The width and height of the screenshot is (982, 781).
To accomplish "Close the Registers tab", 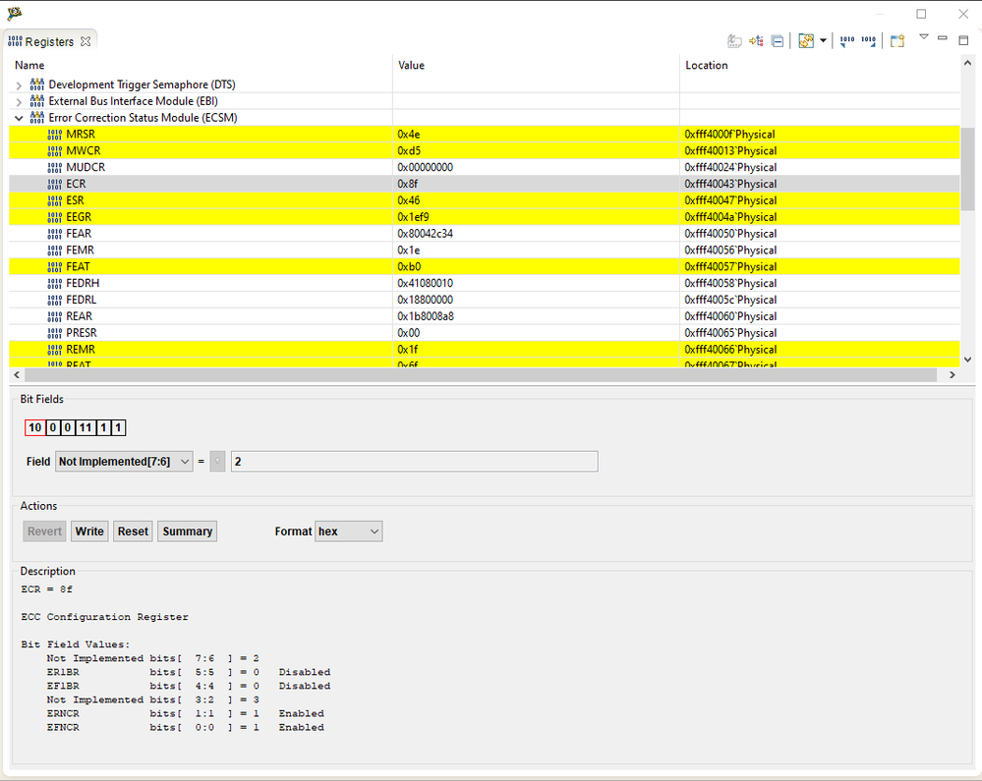I will (86, 41).
